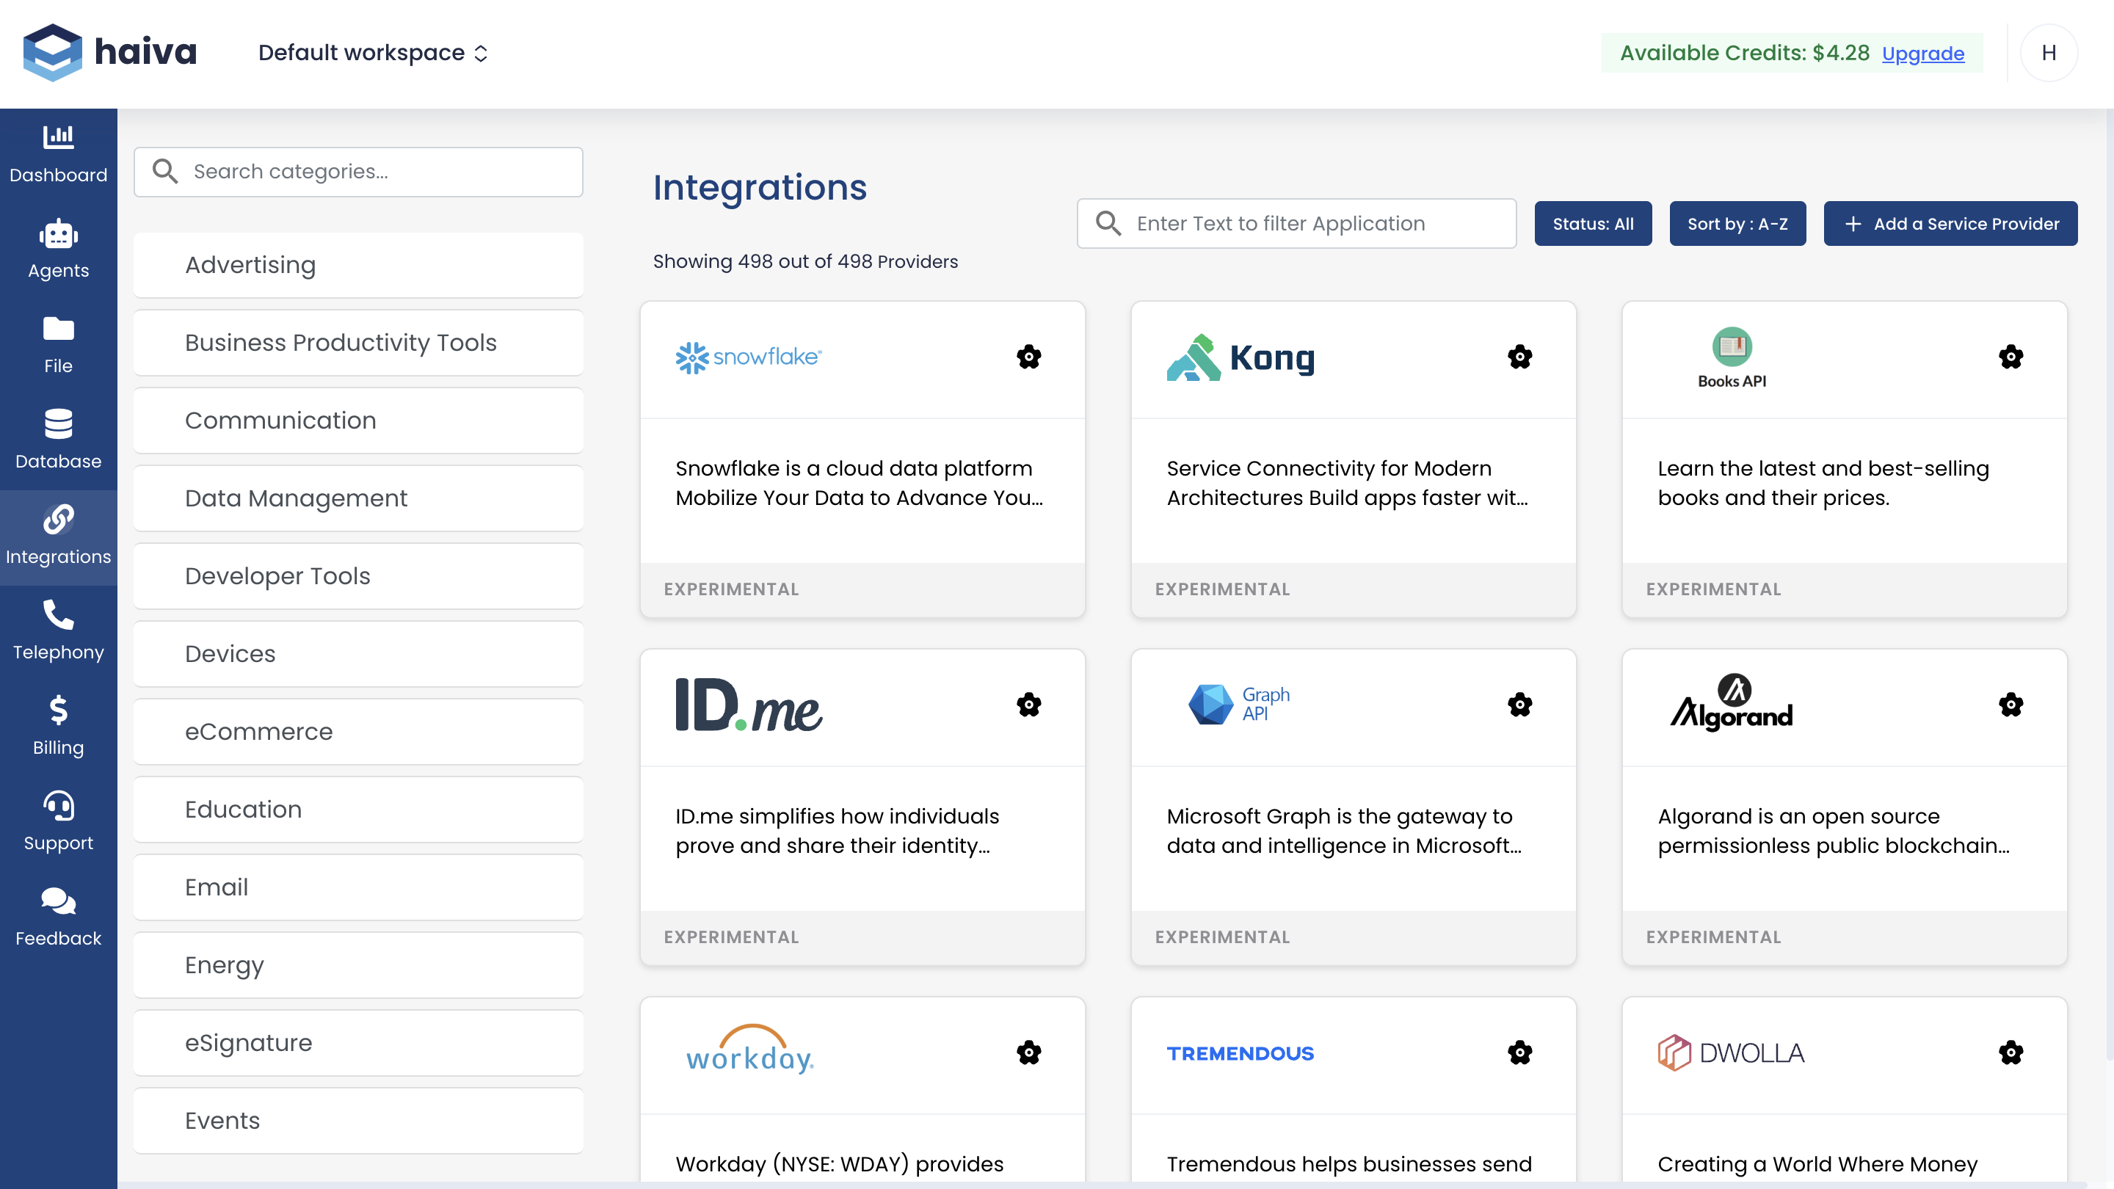Open Billing dollar icon
Viewport: 2114px width, 1189px height.
click(58, 710)
